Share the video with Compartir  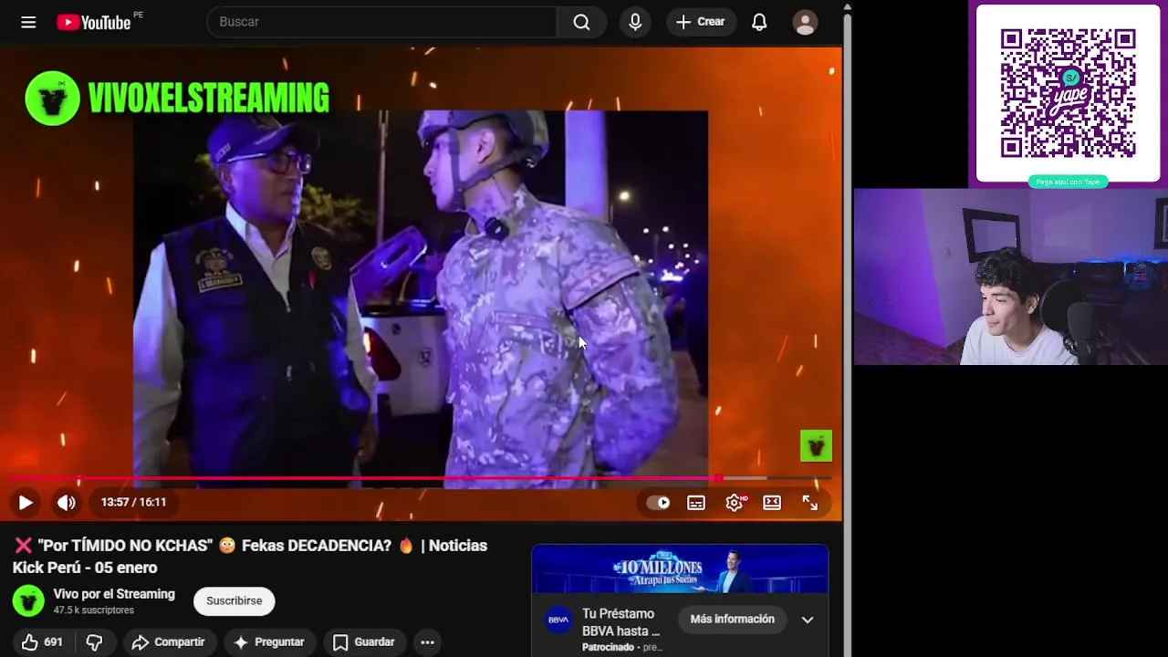(x=169, y=642)
